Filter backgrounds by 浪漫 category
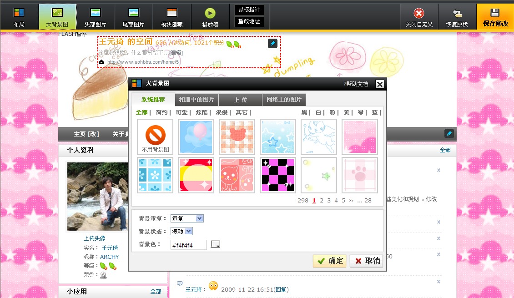The width and height of the screenshot is (514, 298). coord(222,112)
